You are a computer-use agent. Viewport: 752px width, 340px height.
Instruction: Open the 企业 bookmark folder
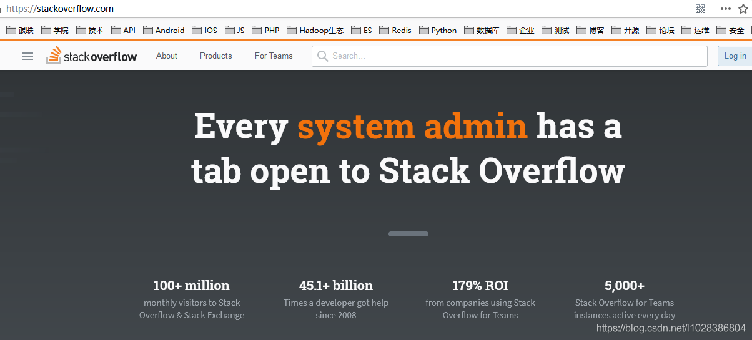[521, 30]
